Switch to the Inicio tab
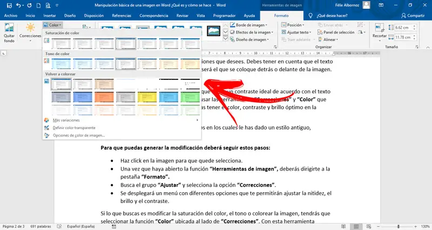This screenshot has height=230, width=432. click(x=30, y=16)
